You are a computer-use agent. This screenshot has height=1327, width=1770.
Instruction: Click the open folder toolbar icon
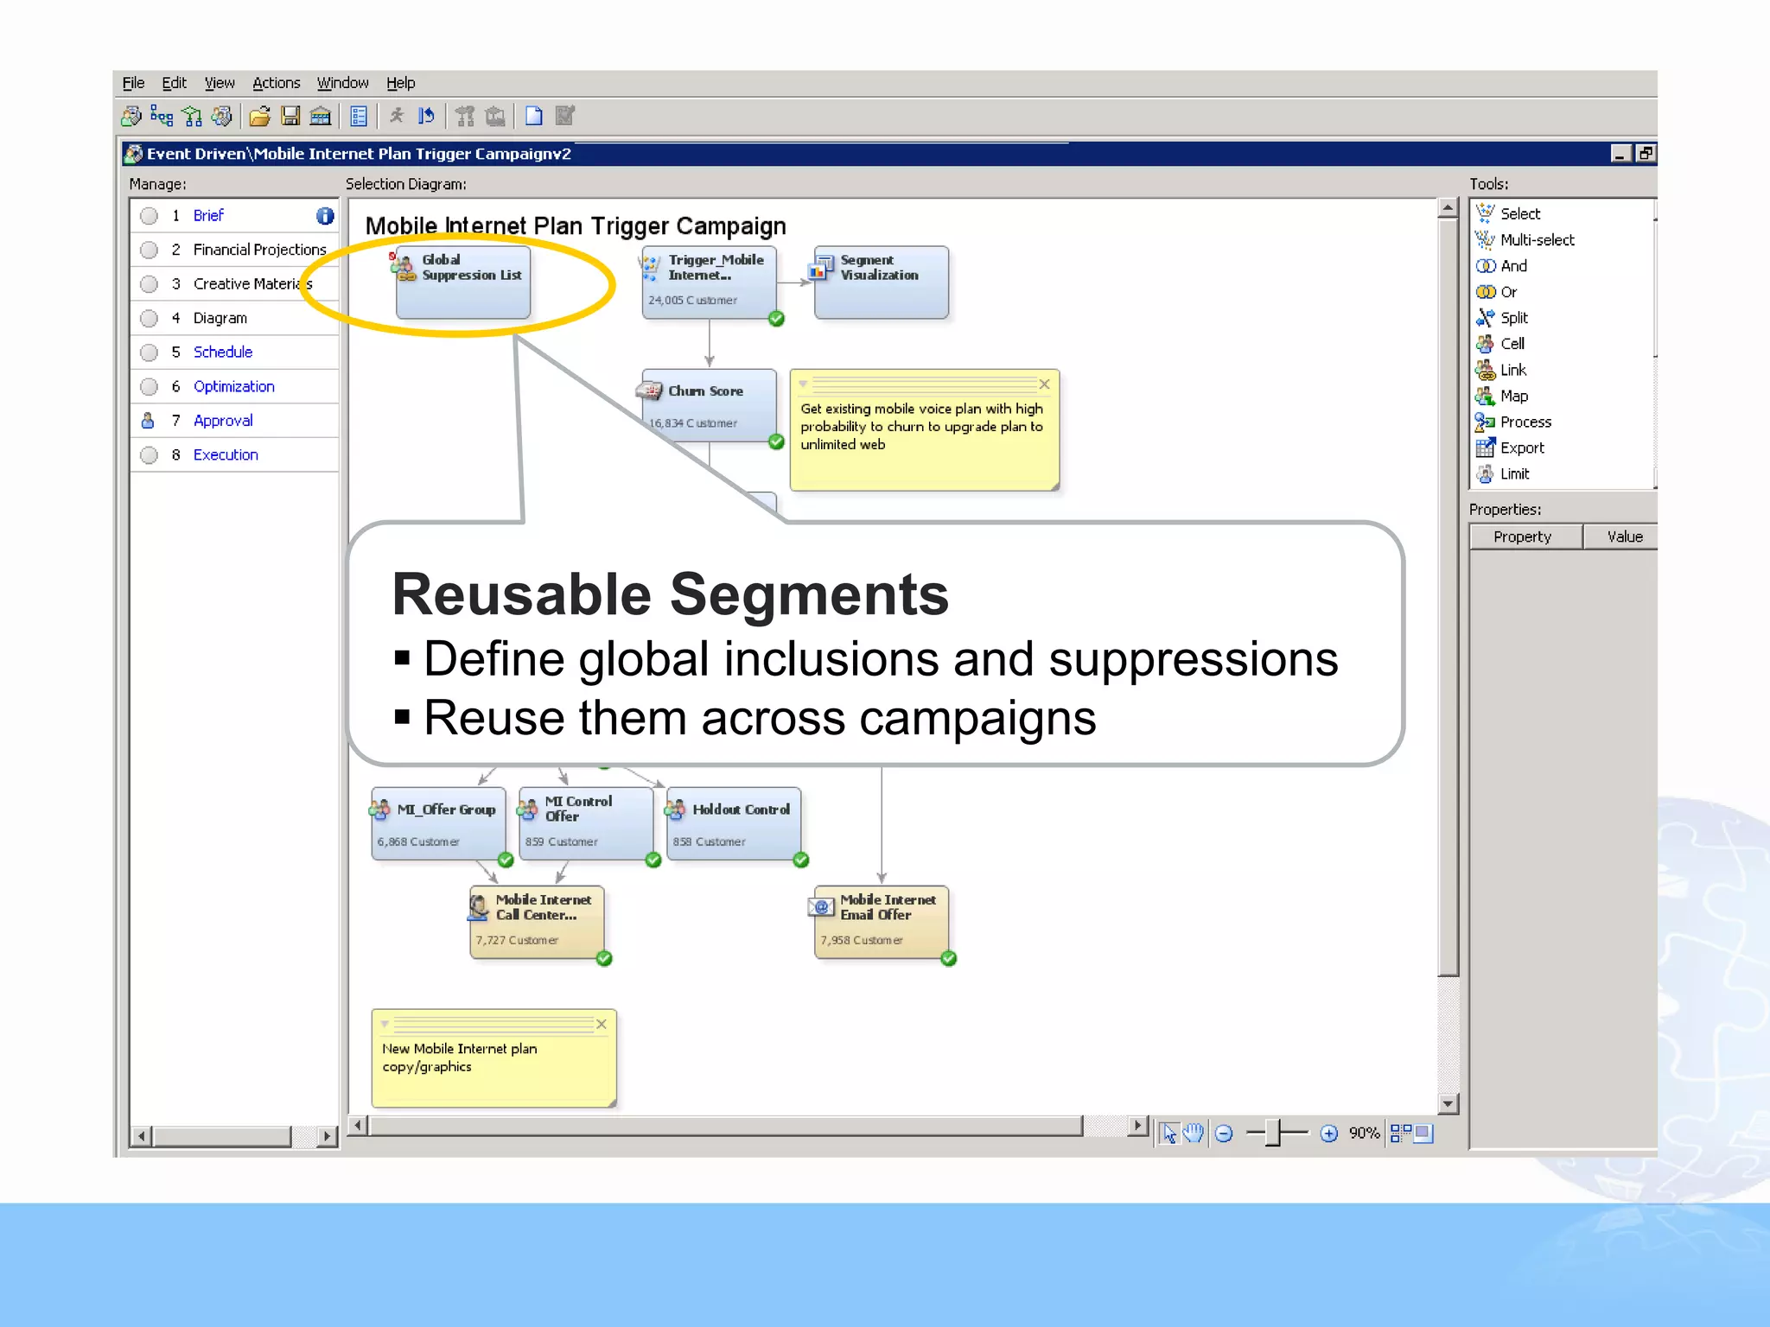tap(259, 116)
